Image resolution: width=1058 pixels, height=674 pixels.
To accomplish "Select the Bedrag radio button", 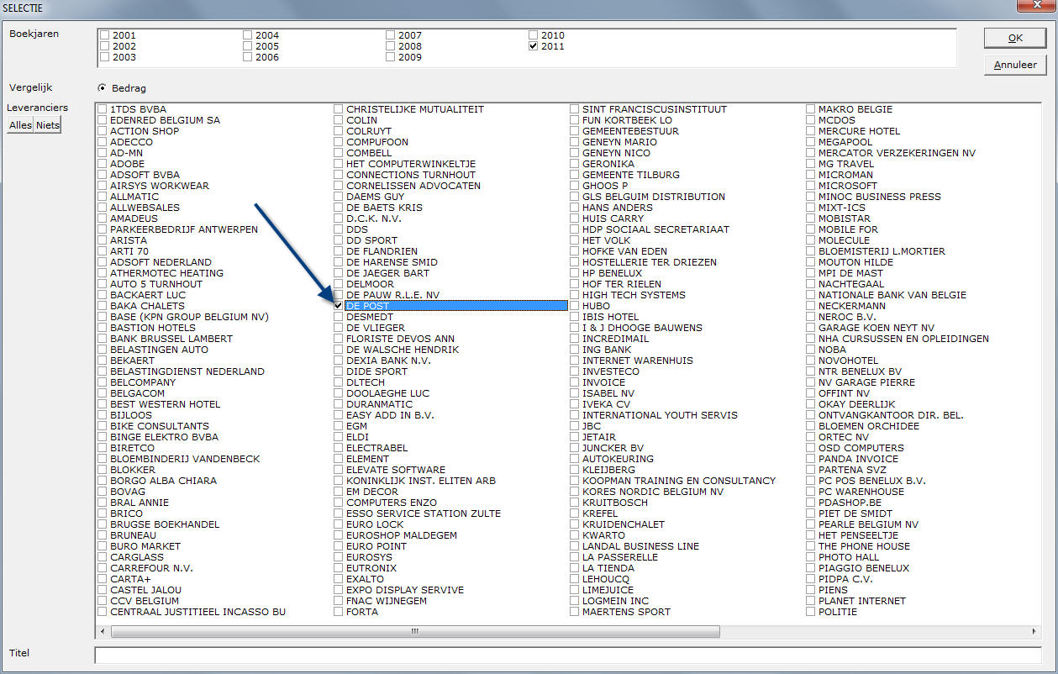I will click(103, 87).
